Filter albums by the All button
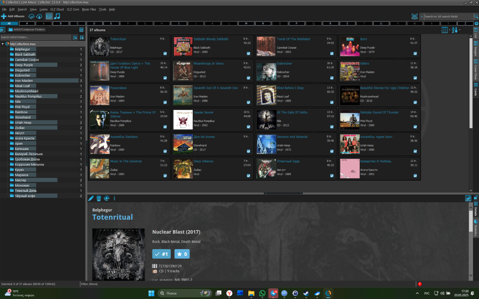Image resolution: width=479 pixels, height=299 pixels. pos(9,24)
